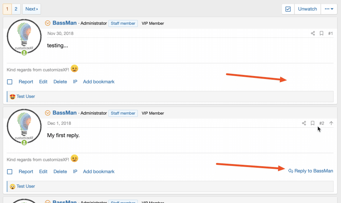Delete post #2
Viewport: 341px width, 203px height.
tap(60, 171)
